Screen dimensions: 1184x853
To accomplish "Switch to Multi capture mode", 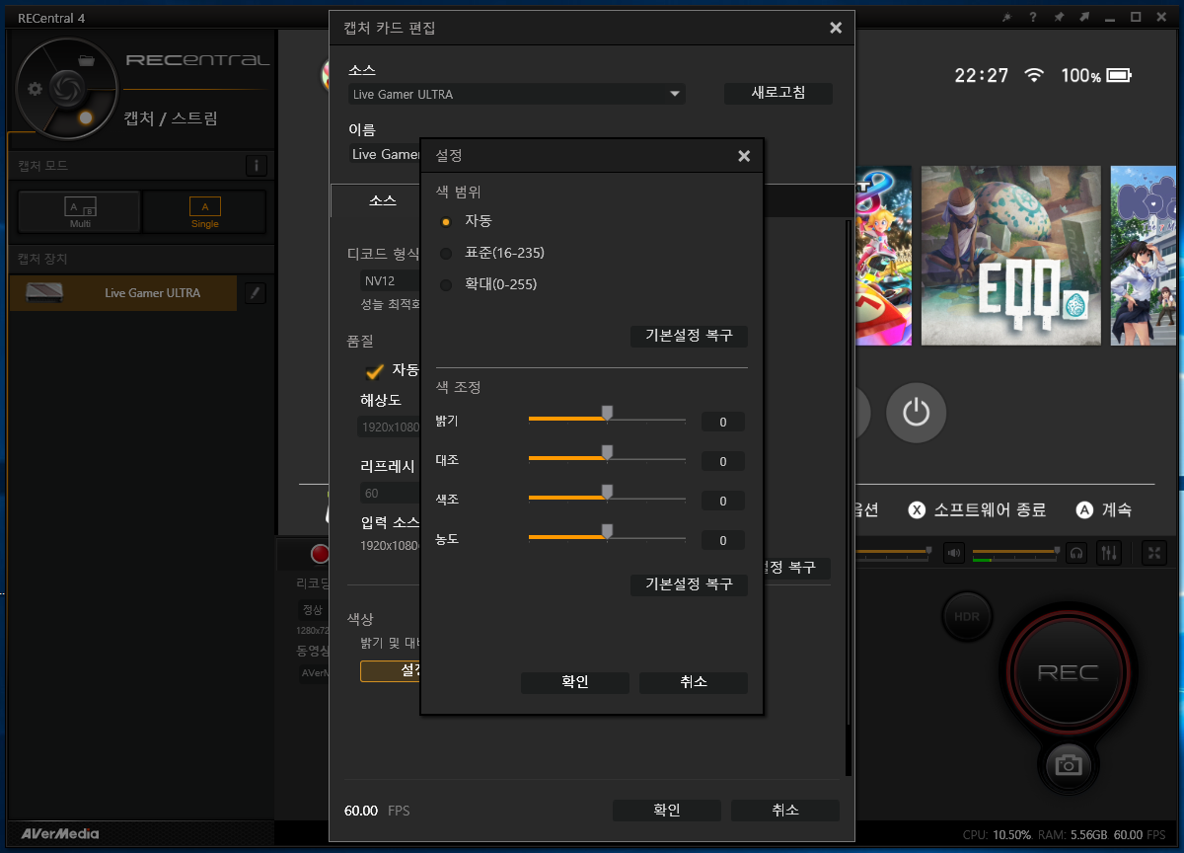I will (x=80, y=211).
